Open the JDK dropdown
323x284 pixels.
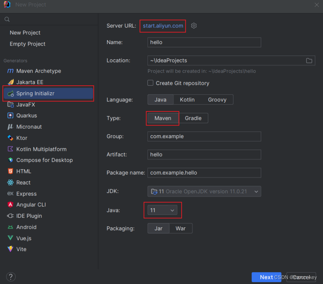[x=204, y=191]
